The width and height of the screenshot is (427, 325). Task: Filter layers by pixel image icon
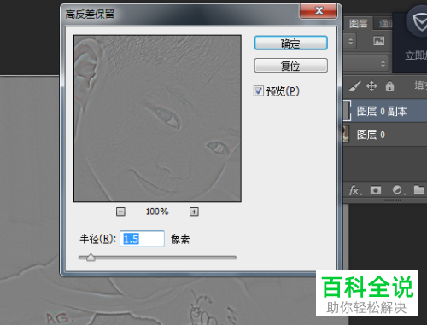378,41
